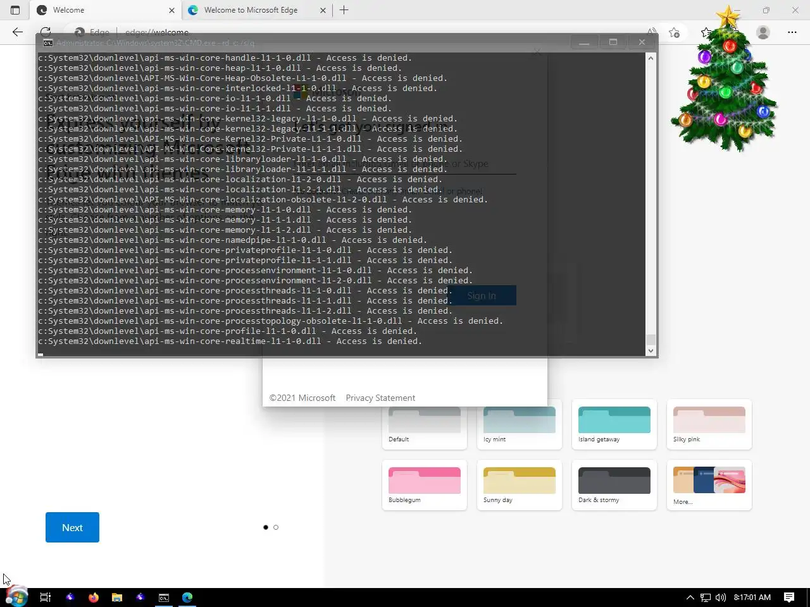Screen dimensions: 810x607
Task: Open Task View in the taskbar
Action: tap(46, 597)
